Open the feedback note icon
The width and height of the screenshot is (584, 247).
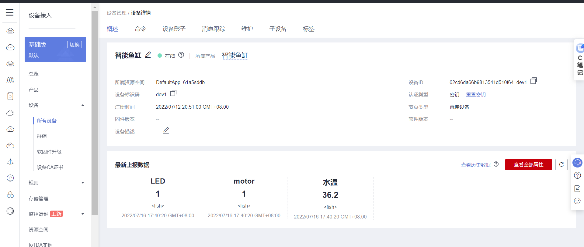577,188
